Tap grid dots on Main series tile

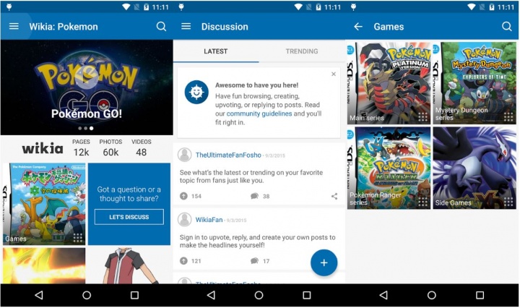coord(422,117)
